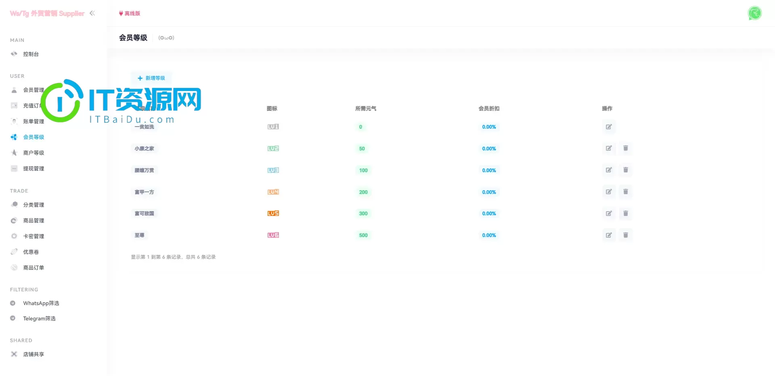This screenshot has height=376, width=775.
Task: Open the user avatar menu
Action: pyautogui.click(x=754, y=13)
